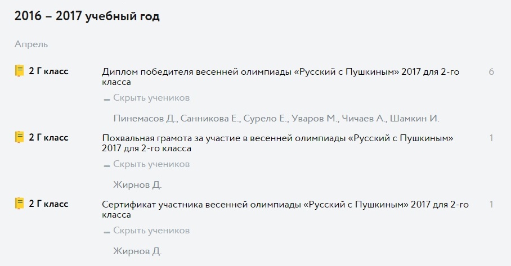Open «Сертификат участника весенней олимпиады» title
Viewport: 511px width, 266px height.
tap(285, 209)
